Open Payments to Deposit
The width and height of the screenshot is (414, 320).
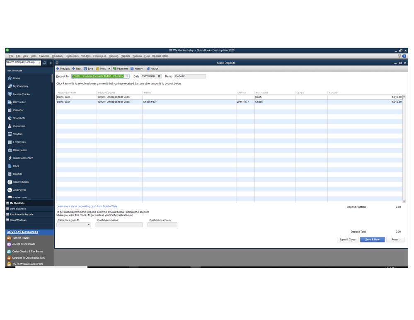[121, 69]
